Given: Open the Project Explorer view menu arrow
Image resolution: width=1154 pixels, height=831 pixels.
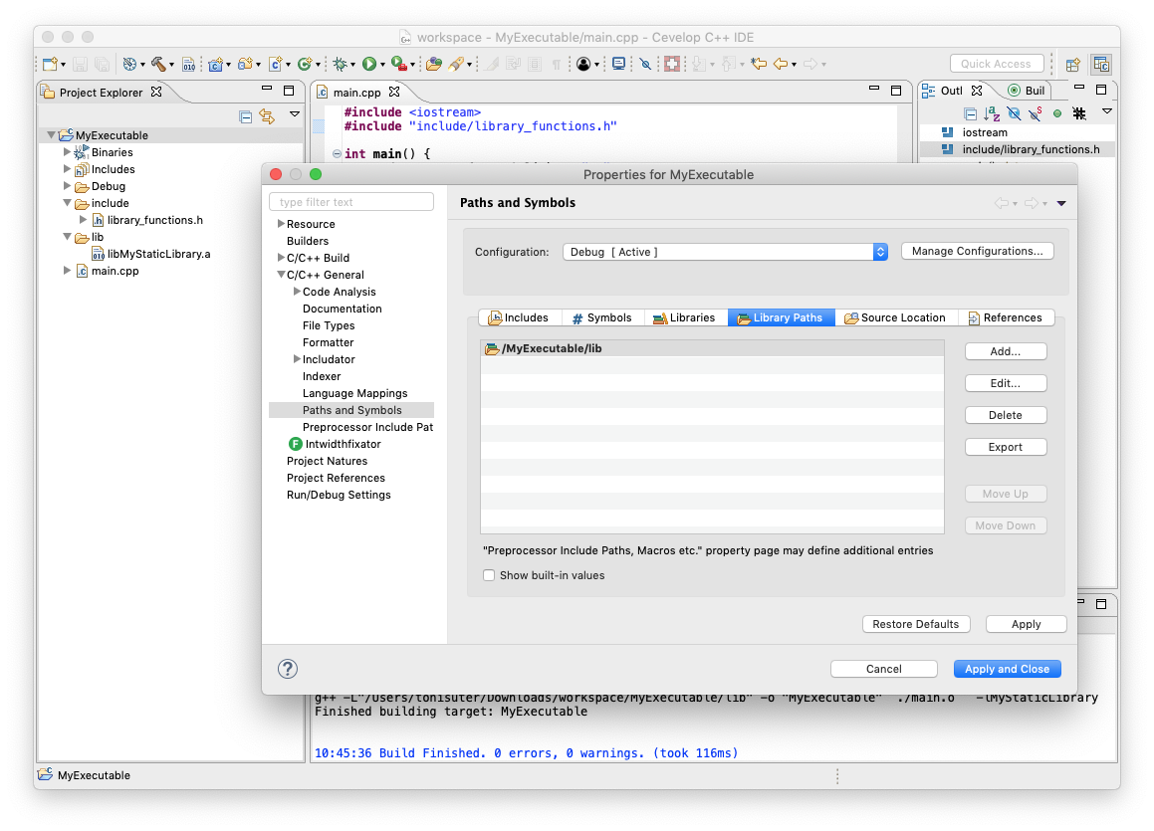Looking at the screenshot, I should click(295, 114).
